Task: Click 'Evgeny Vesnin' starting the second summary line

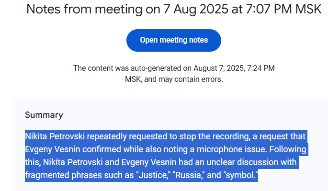Action: [53, 149]
